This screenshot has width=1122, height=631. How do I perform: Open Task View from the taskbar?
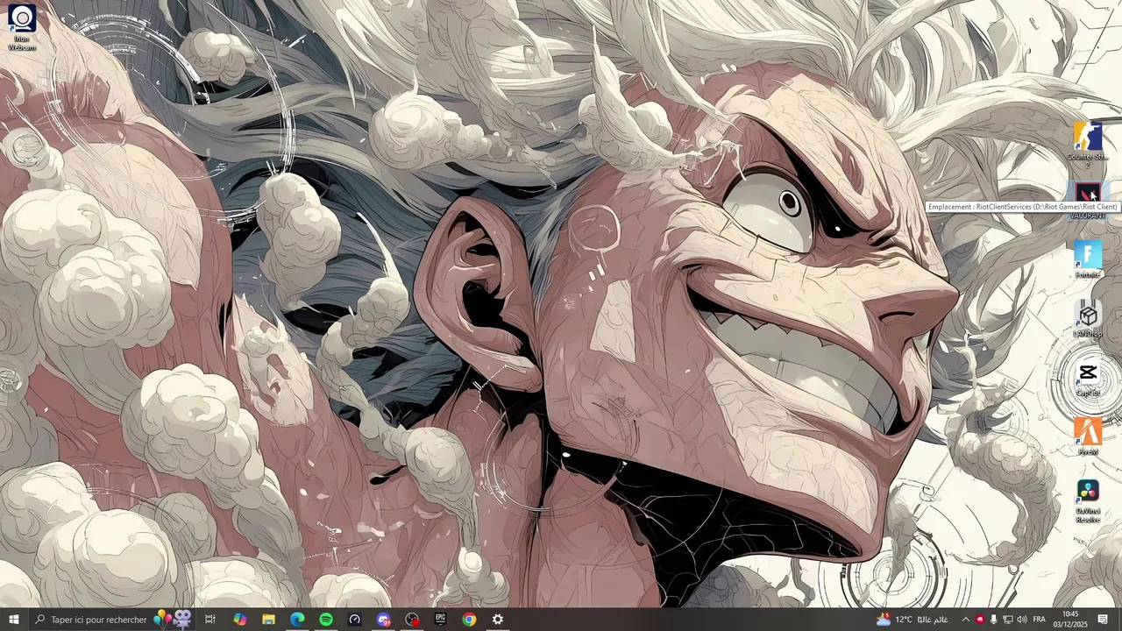(x=210, y=620)
